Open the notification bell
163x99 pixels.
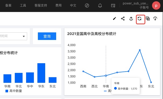coord(100,5)
